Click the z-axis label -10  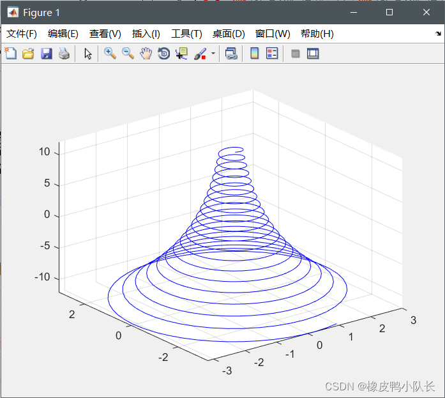(x=42, y=277)
